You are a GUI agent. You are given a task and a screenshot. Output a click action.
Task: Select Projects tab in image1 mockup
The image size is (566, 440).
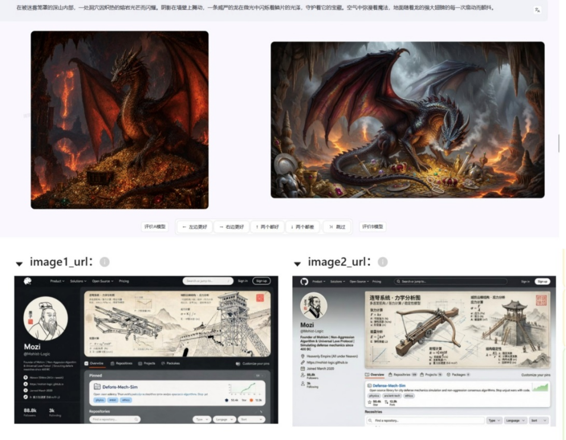[x=147, y=363]
